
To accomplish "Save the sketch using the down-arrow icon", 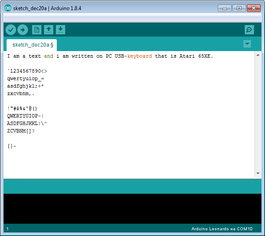I will (61, 29).
